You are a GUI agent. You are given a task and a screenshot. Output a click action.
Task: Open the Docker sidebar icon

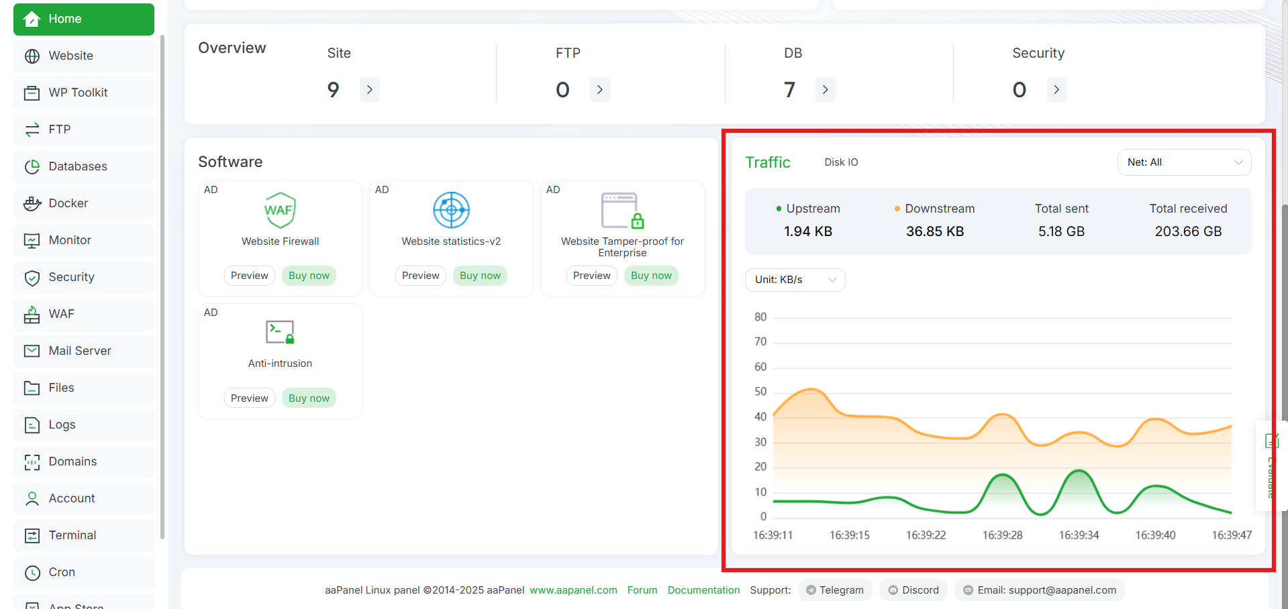tap(32, 203)
